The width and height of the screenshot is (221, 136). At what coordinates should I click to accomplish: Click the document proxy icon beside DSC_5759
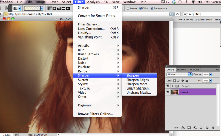click(x=56, y=19)
